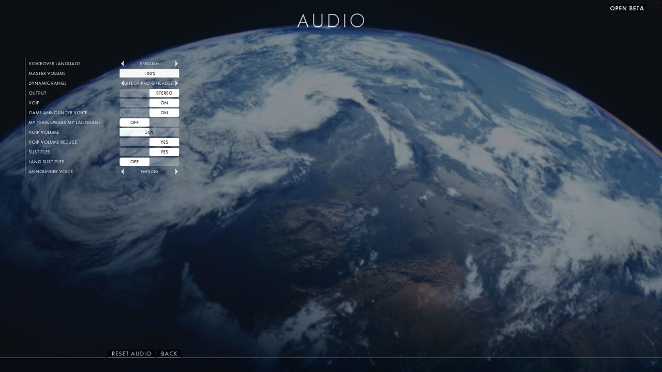Set the VOIP Volume 50% slider
Image resolution: width=662 pixels, height=372 pixels.
[x=149, y=132]
